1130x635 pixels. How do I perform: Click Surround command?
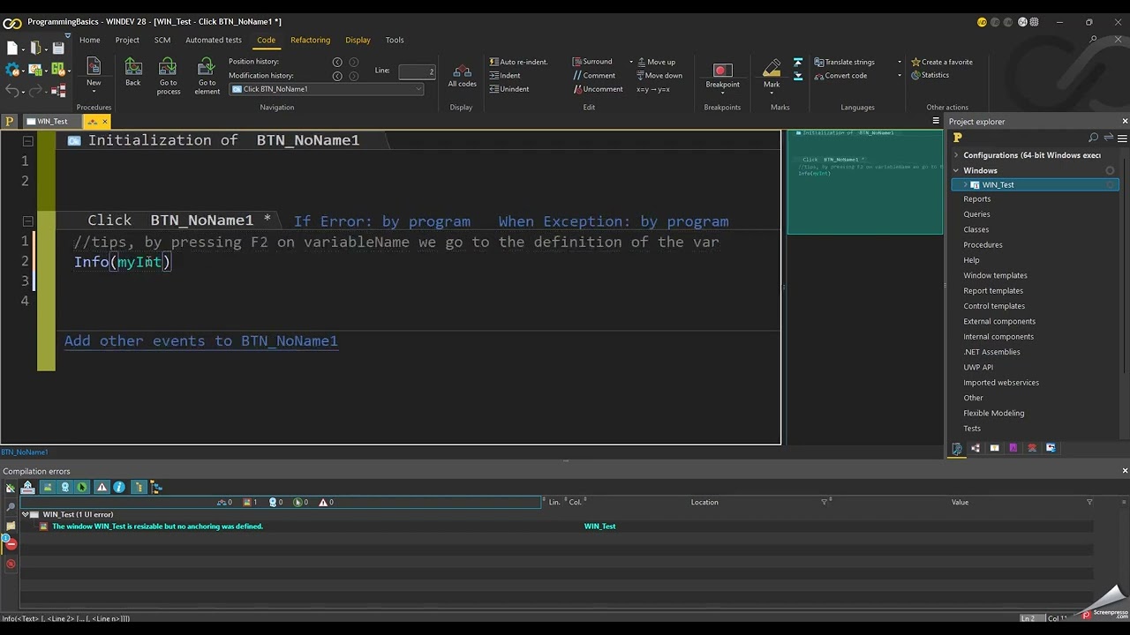coord(592,62)
